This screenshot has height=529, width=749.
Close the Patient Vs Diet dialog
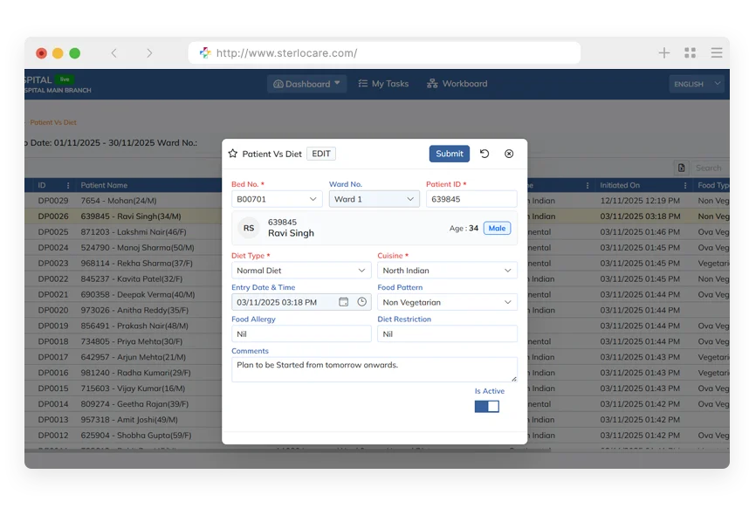pyautogui.click(x=509, y=154)
